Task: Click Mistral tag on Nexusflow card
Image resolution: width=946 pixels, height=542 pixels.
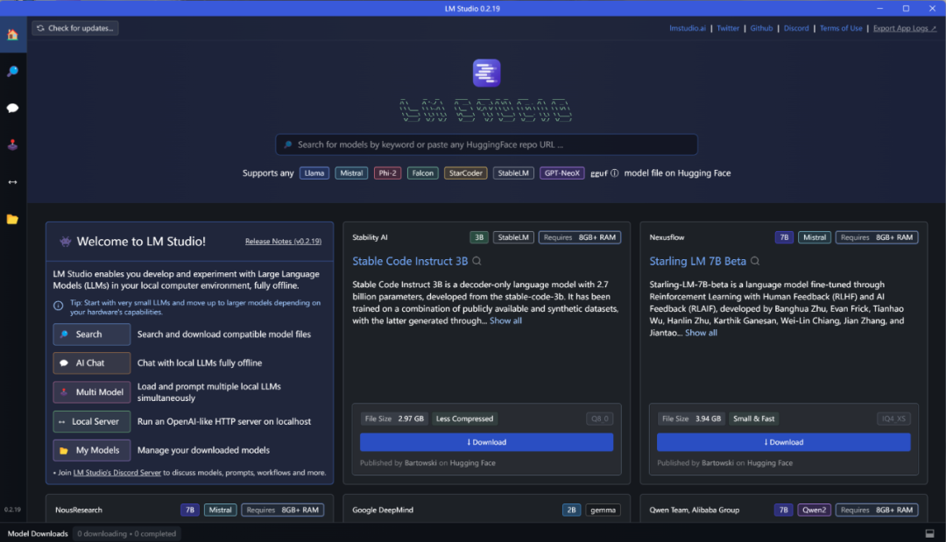Action: [x=815, y=237]
